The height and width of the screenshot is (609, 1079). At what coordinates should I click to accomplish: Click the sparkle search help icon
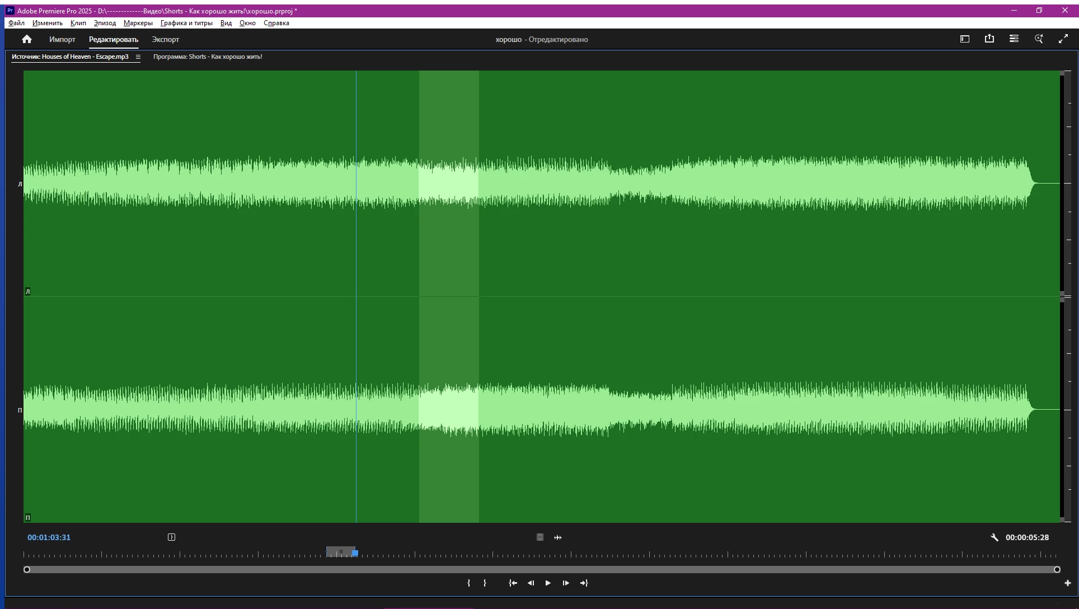[x=1039, y=39]
